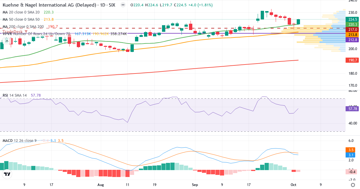This screenshot has height=189, width=360.
Task: Click the +4.0 (+1.81%) change value
Action: (201, 5)
